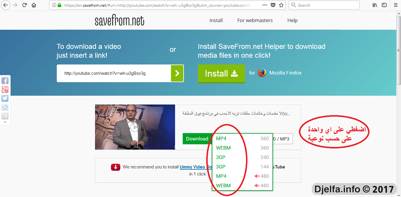401x197 pixels.
Task: Open the For webmasters page
Action: 255,20
